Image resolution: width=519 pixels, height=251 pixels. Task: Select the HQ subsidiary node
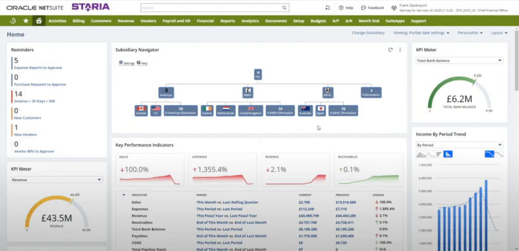pyautogui.click(x=258, y=74)
